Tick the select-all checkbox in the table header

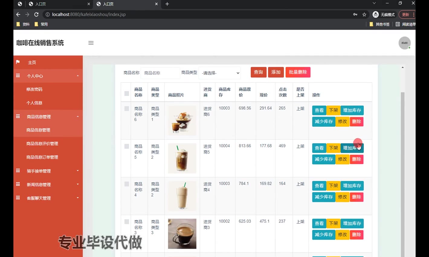point(127,94)
